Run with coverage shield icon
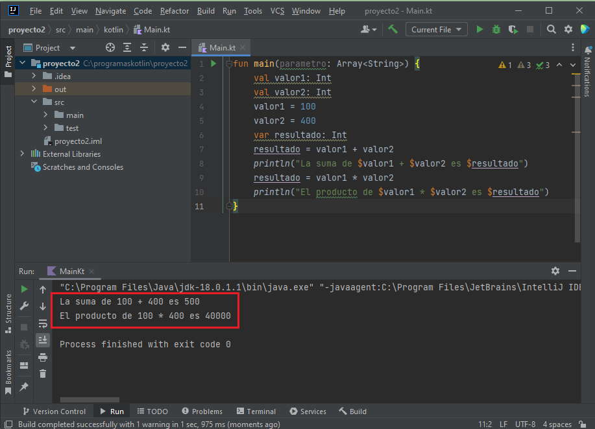Viewport: 595px width, 429px height. point(513,30)
